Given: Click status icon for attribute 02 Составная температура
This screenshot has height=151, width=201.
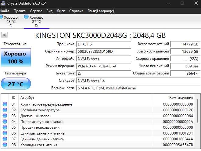Looking at the screenshot, I should coord(5,110).
